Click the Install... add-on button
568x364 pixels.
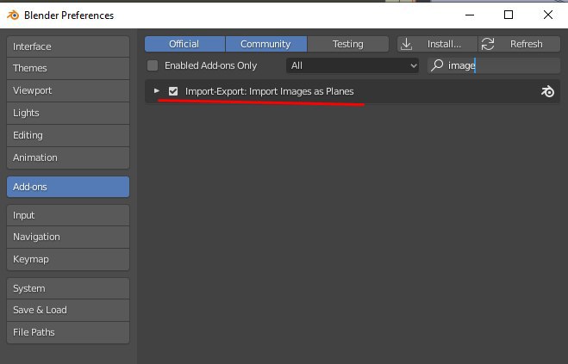(437, 44)
